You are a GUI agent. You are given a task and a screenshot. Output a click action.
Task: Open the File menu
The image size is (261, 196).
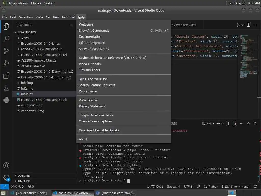4,17
